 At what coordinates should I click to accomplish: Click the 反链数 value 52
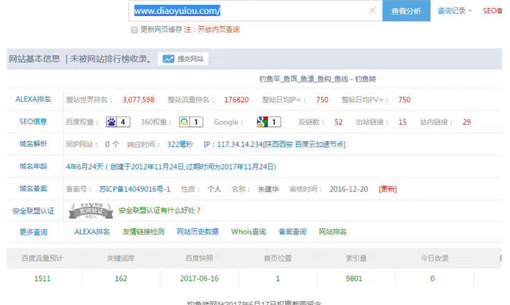point(338,122)
